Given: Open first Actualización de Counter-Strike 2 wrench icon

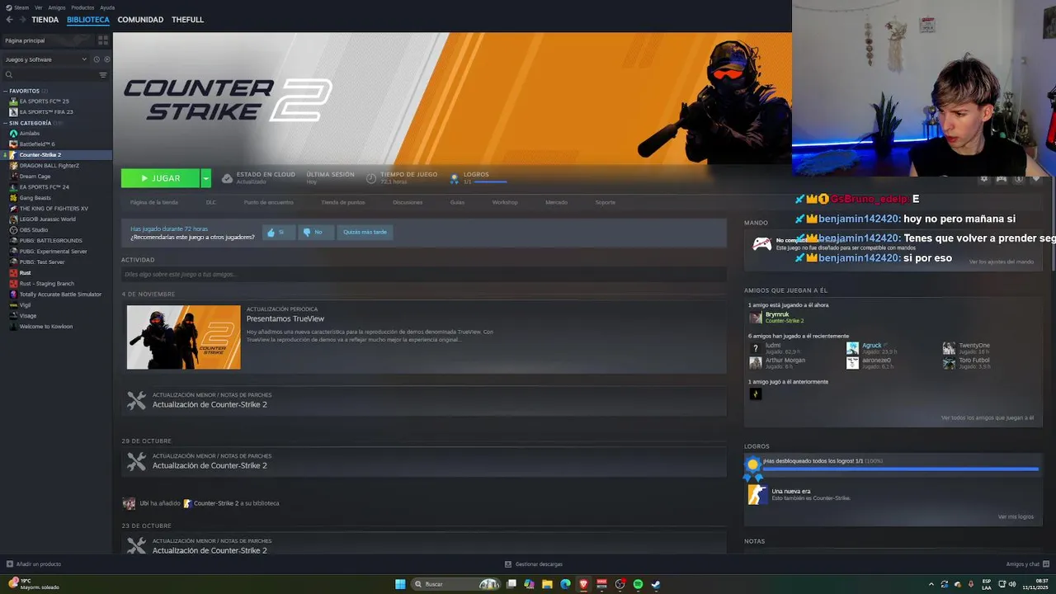Looking at the screenshot, I should coord(136,401).
